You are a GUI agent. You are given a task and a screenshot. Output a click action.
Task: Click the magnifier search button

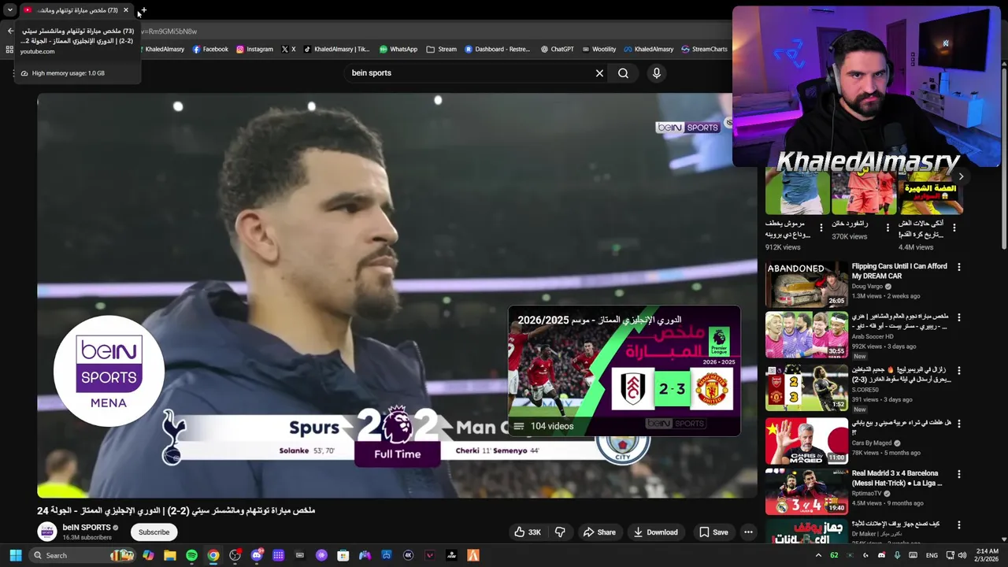tap(623, 73)
